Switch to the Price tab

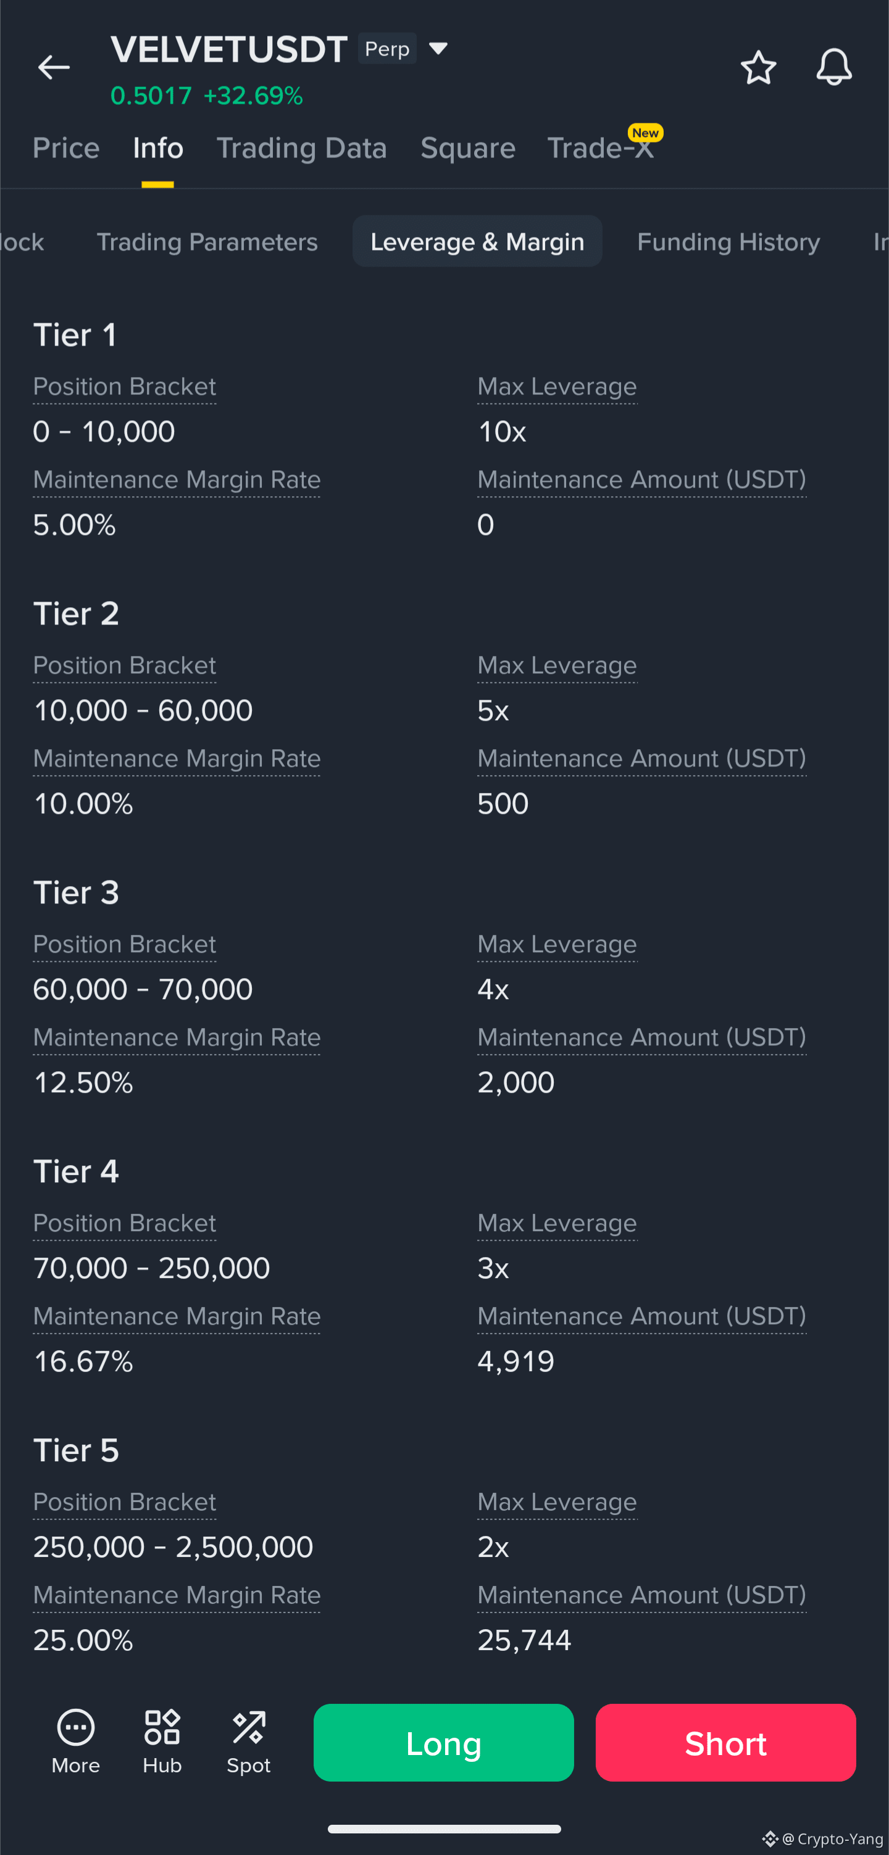pyautogui.click(x=66, y=147)
